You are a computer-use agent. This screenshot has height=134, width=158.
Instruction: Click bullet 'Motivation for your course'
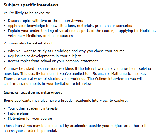point(30,118)
